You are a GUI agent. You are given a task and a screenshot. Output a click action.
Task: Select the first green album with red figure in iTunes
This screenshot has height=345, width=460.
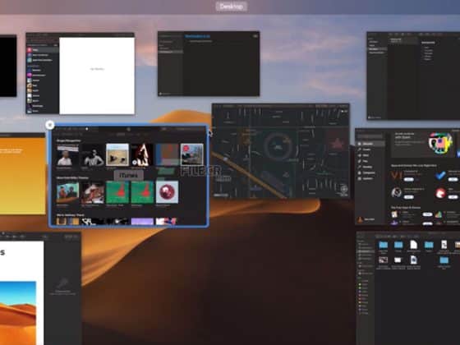[x=117, y=192]
